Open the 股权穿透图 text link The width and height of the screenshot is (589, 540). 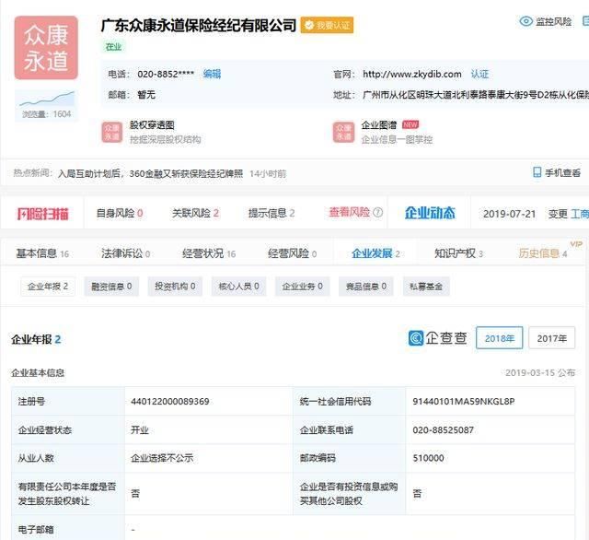point(152,124)
